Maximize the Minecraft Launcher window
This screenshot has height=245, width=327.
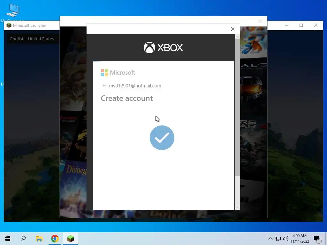(301, 26)
